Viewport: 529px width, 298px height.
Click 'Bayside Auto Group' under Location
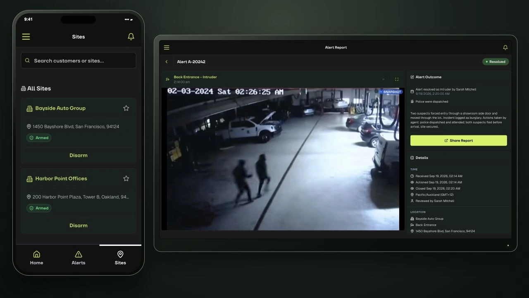[x=429, y=219]
